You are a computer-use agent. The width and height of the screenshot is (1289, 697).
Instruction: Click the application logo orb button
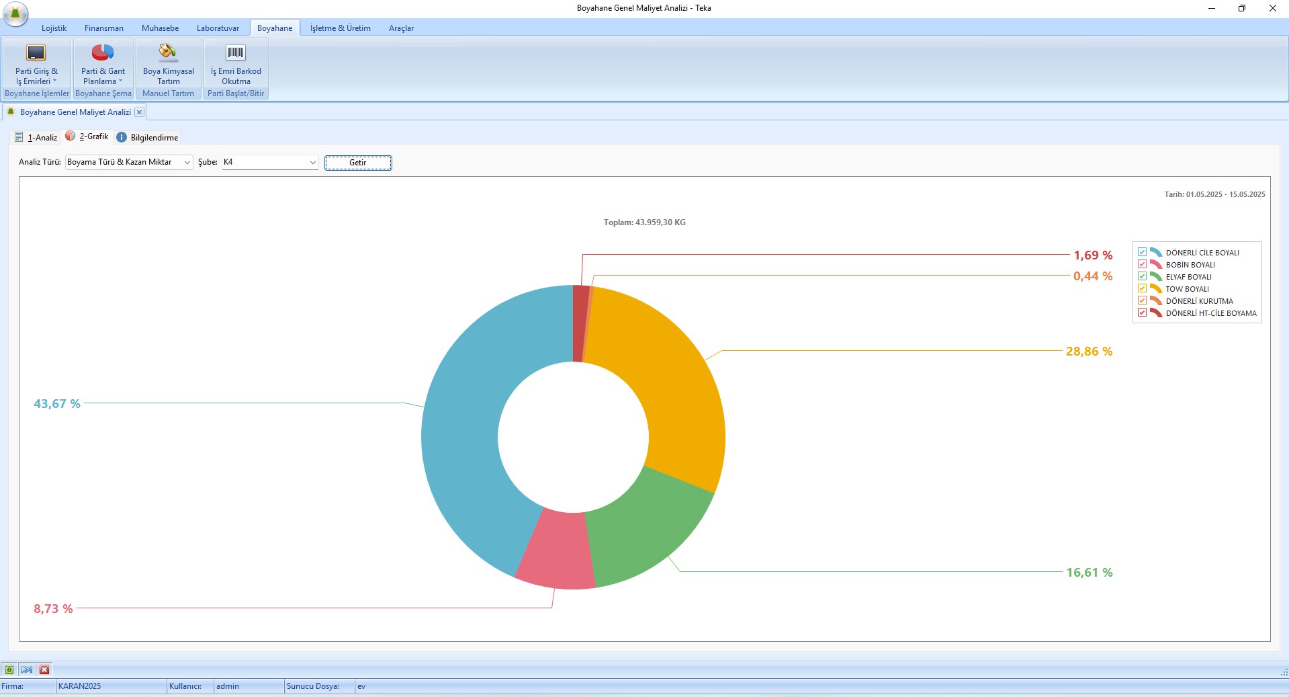coord(15,13)
